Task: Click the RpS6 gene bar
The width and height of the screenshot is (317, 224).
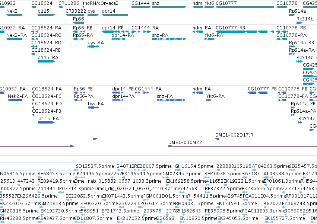Action: (x=79, y=23)
